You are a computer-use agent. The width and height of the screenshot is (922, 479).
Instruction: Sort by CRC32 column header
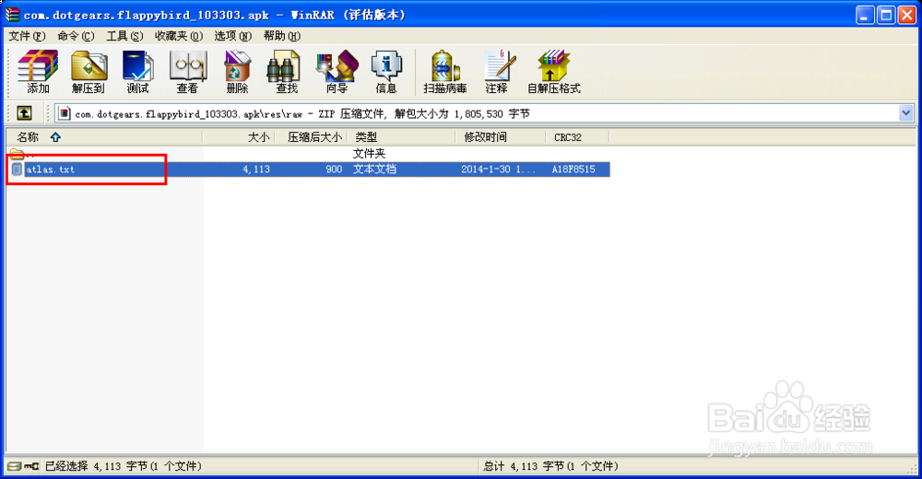(577, 137)
